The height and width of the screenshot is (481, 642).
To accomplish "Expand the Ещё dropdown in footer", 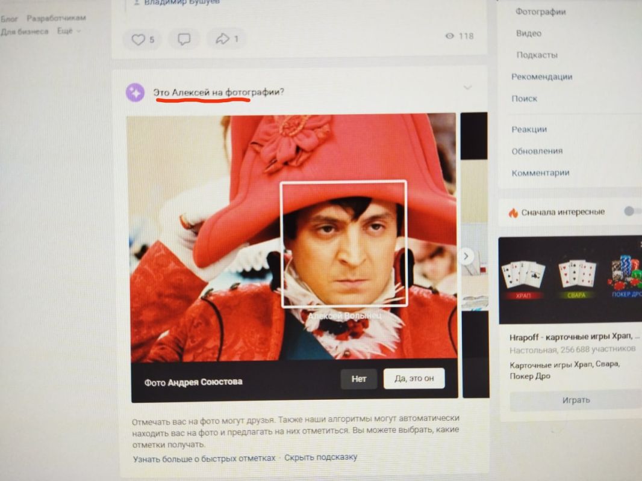I will tap(69, 31).
